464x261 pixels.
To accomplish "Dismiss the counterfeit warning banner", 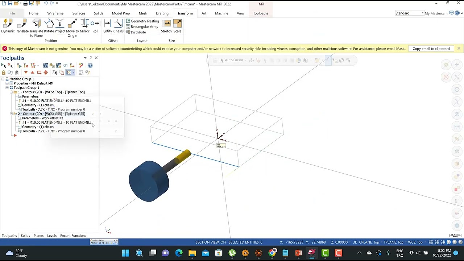I will point(459,49).
